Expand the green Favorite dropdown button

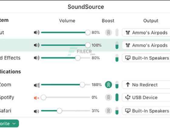[9, 123]
